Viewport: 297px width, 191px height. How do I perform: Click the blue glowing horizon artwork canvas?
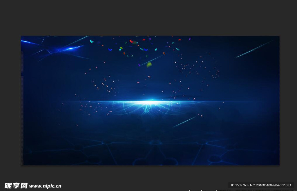point(150,101)
